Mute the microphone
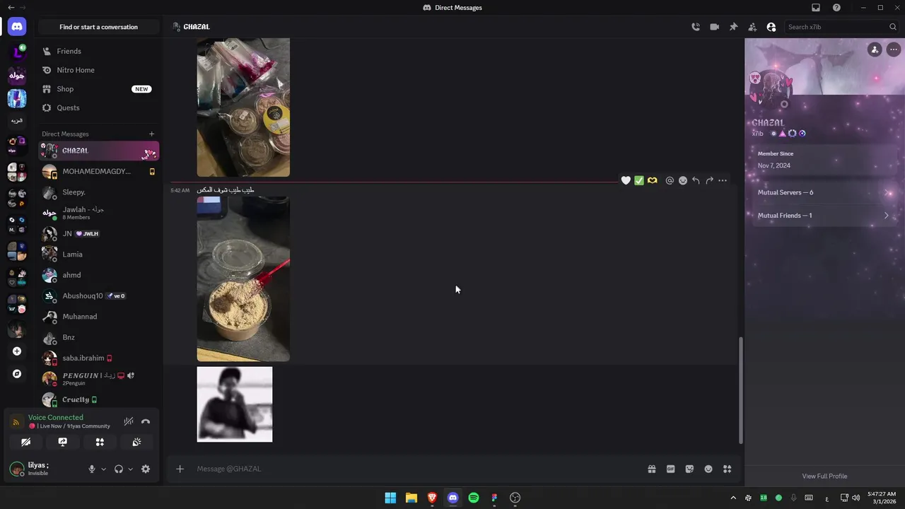905x509 pixels. [91, 469]
